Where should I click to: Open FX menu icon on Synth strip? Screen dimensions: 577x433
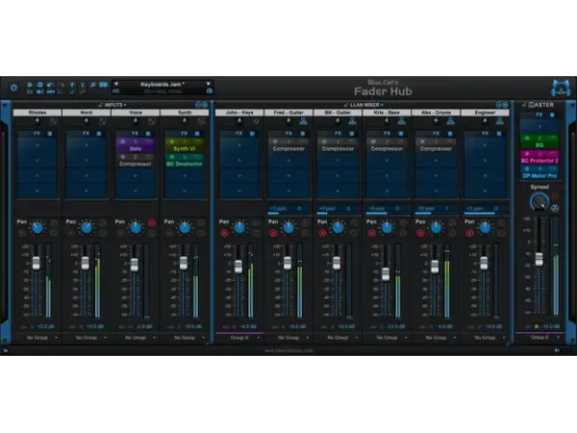pos(197,134)
